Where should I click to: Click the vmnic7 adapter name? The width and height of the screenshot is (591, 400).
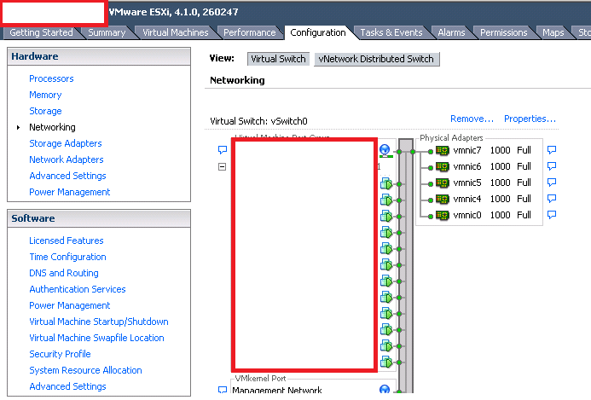point(467,150)
